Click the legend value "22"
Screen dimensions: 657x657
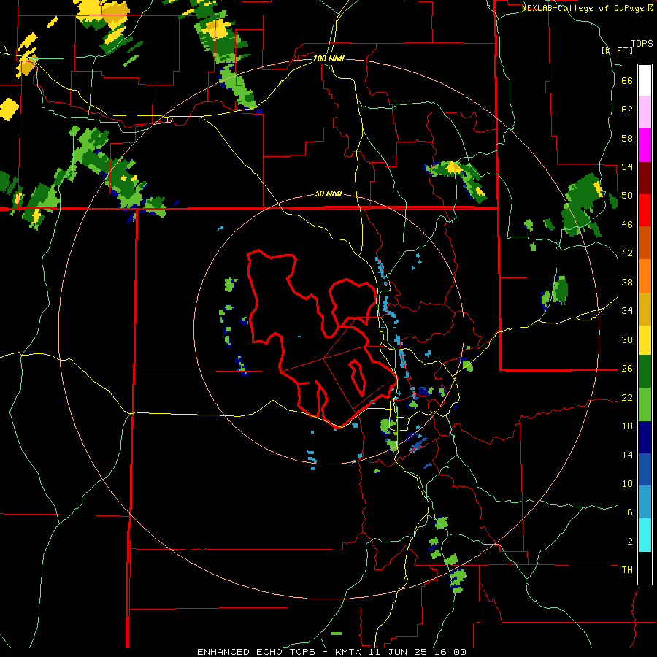tap(627, 397)
